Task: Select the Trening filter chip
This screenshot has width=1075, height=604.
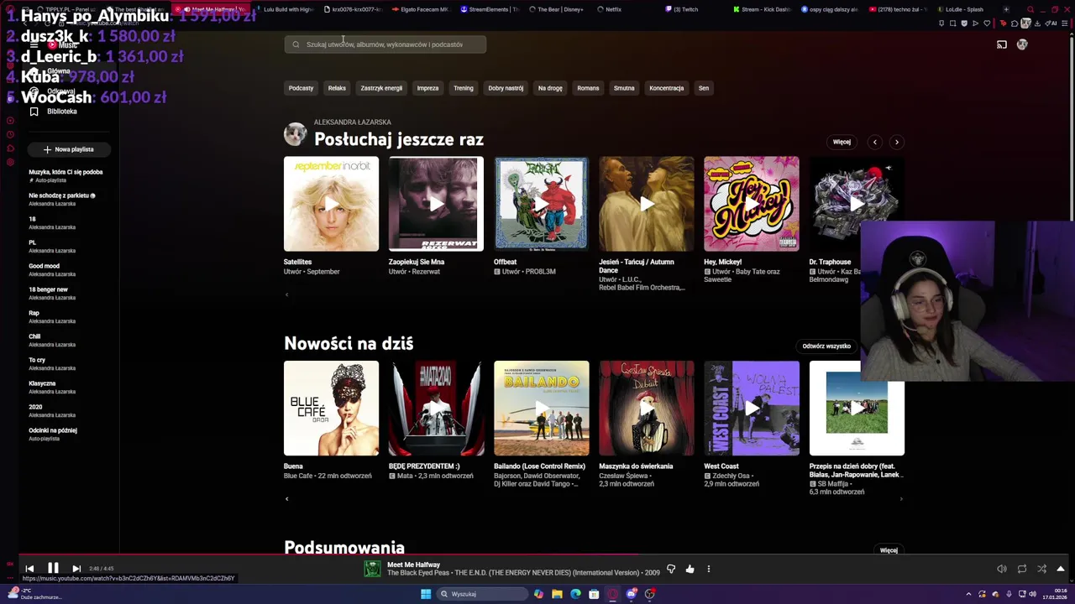Action: [464, 88]
